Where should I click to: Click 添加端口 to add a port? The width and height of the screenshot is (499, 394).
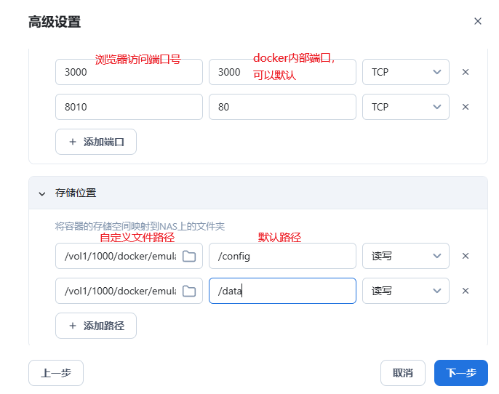[x=96, y=142]
